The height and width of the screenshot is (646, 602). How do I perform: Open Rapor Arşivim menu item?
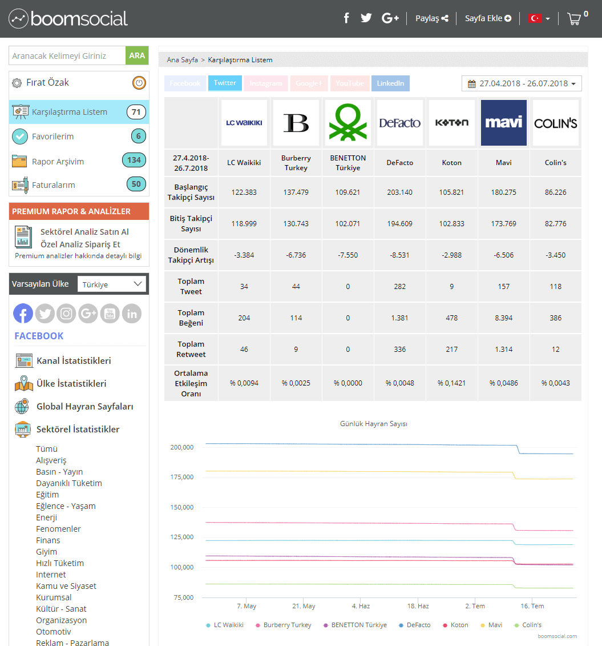(79, 161)
